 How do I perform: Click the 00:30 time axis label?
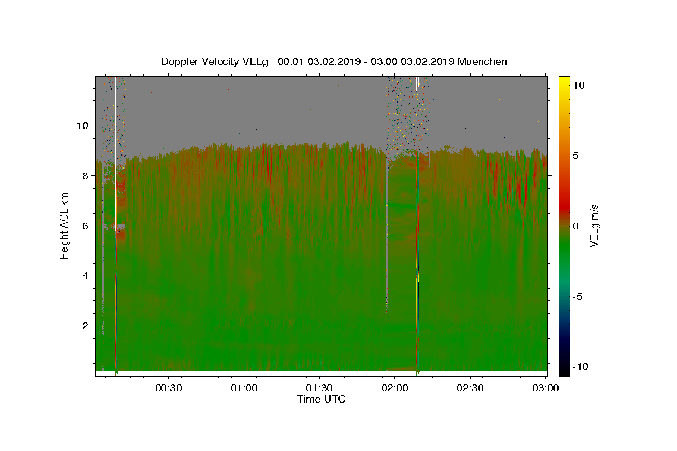click(x=169, y=388)
